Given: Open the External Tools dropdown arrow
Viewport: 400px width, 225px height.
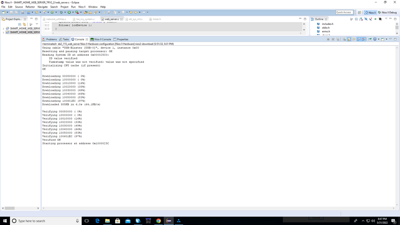Looking at the screenshot, I should coord(81,12).
